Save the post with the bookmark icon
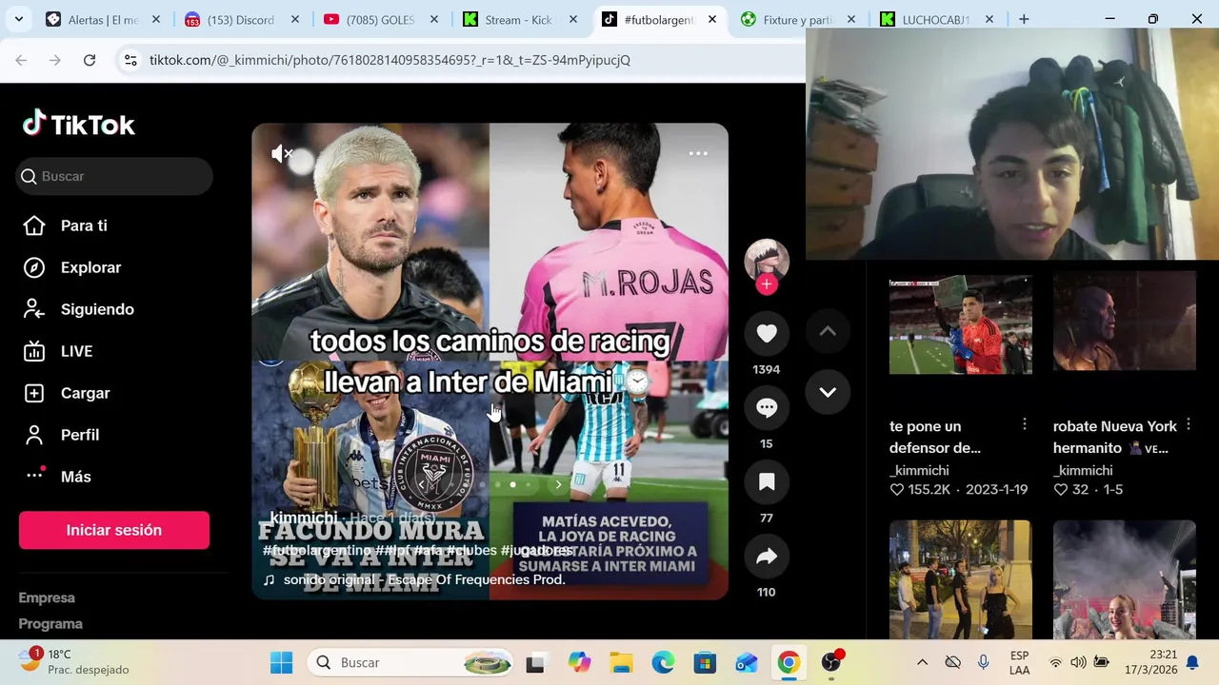Screen dimensions: 1219x685 point(767,482)
